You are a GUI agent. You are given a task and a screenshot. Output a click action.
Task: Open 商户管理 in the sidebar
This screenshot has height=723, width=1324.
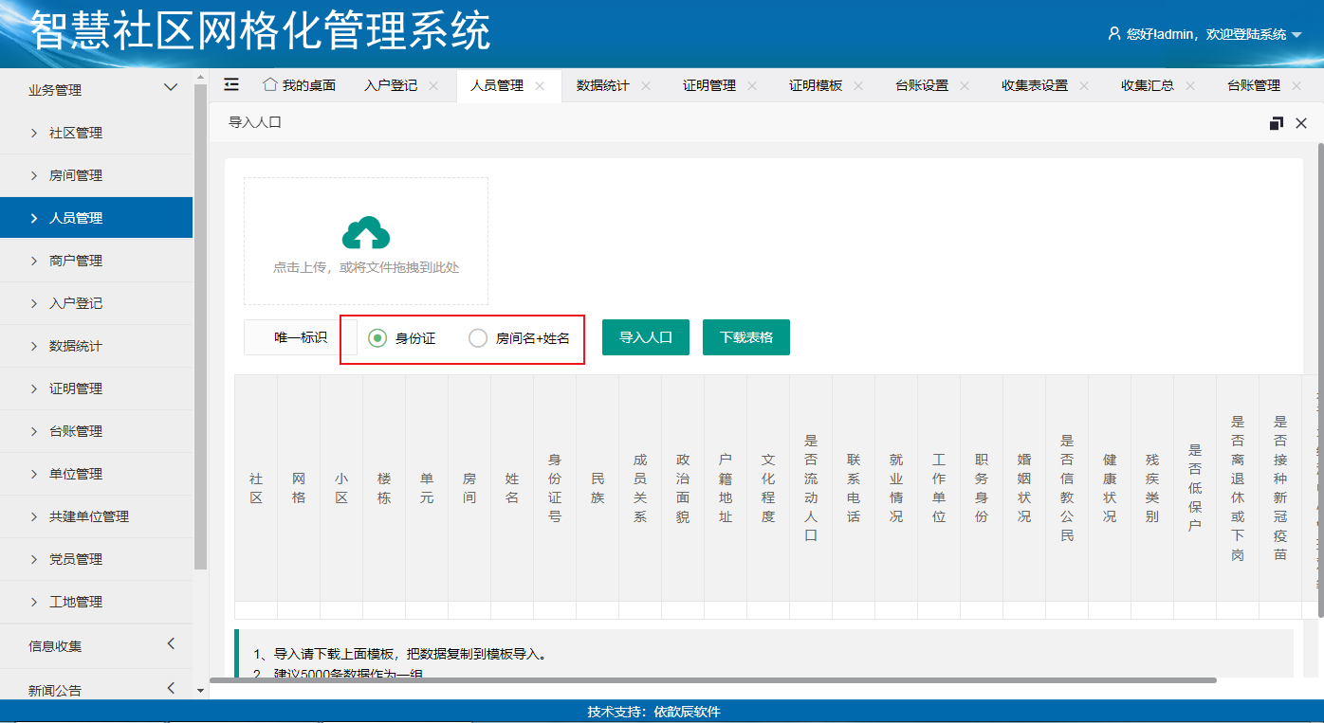76,261
